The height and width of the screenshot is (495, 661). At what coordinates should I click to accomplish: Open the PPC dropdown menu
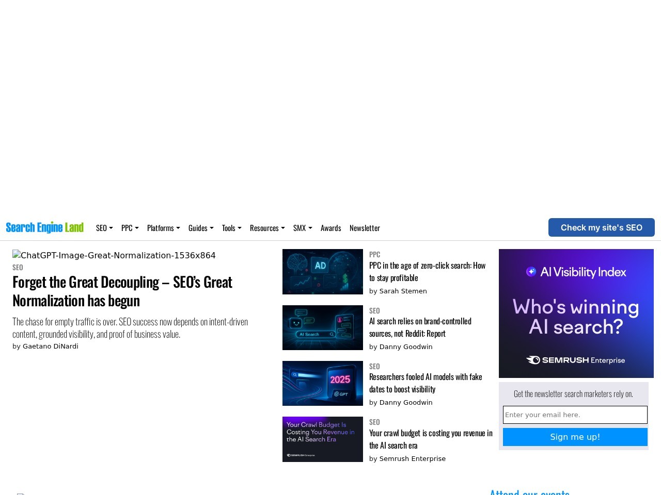pyautogui.click(x=130, y=228)
